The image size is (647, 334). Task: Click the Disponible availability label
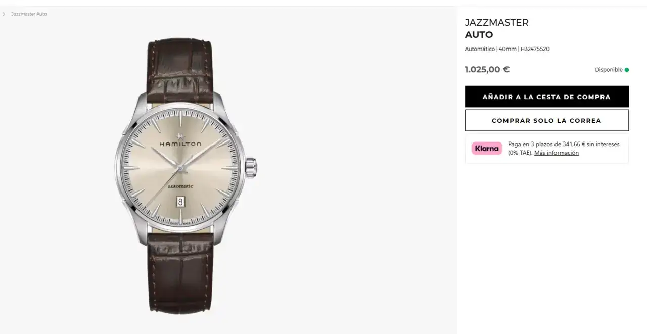coord(609,70)
